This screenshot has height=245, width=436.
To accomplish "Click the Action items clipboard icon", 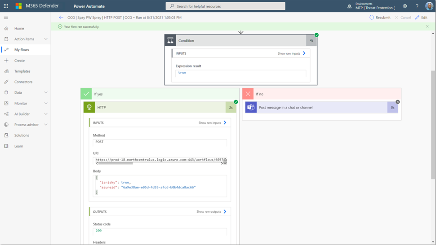I will coord(6,39).
